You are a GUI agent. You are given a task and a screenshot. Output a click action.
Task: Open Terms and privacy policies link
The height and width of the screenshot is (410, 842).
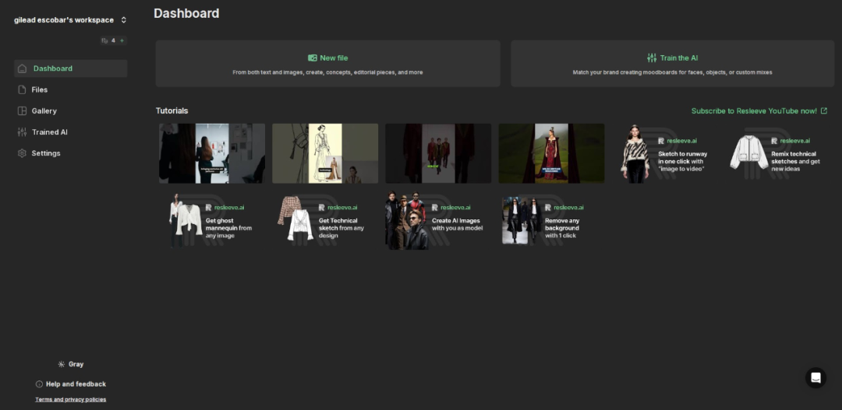[x=70, y=400]
